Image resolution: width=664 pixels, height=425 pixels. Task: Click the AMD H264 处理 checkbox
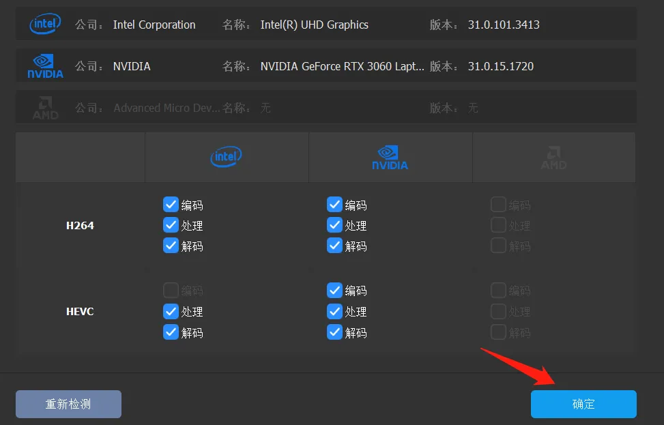pyautogui.click(x=498, y=224)
